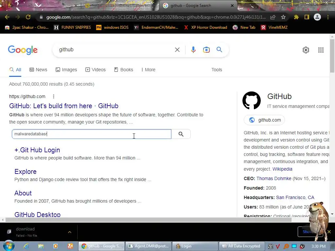Click the blue Google search magnifier
The image size is (335, 251).
pos(219,50)
